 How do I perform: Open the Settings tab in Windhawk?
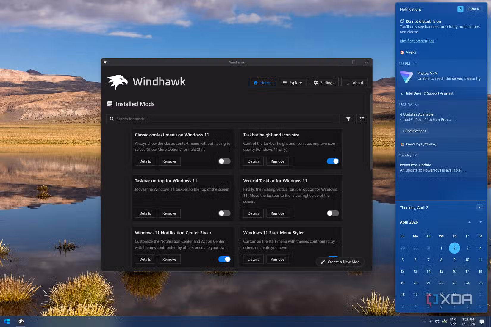324,83
